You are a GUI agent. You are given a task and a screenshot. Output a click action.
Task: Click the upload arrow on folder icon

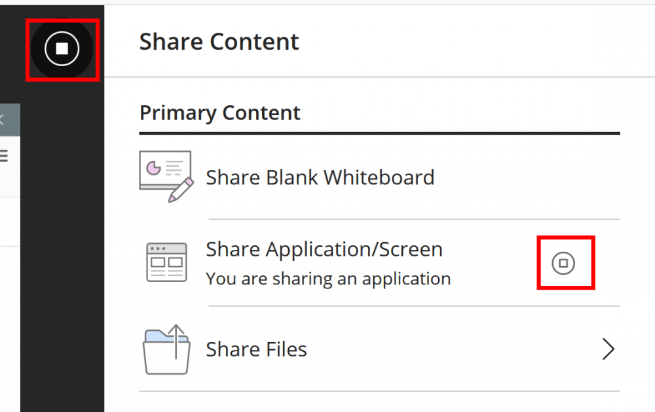tap(175, 341)
